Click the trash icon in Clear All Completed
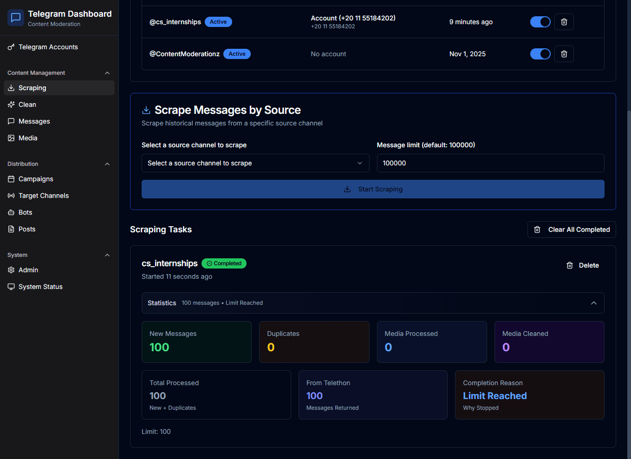Viewport: 631px width, 459px height. click(537, 229)
